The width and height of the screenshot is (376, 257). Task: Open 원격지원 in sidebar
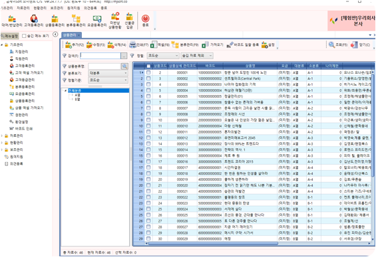[x=14, y=157]
